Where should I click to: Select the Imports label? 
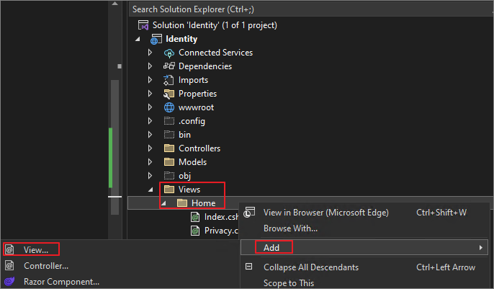point(193,80)
